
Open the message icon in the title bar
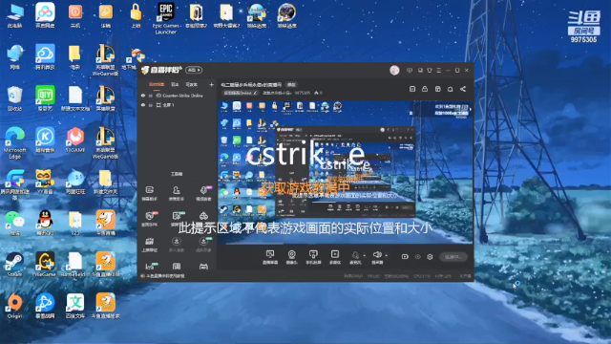pos(410,70)
